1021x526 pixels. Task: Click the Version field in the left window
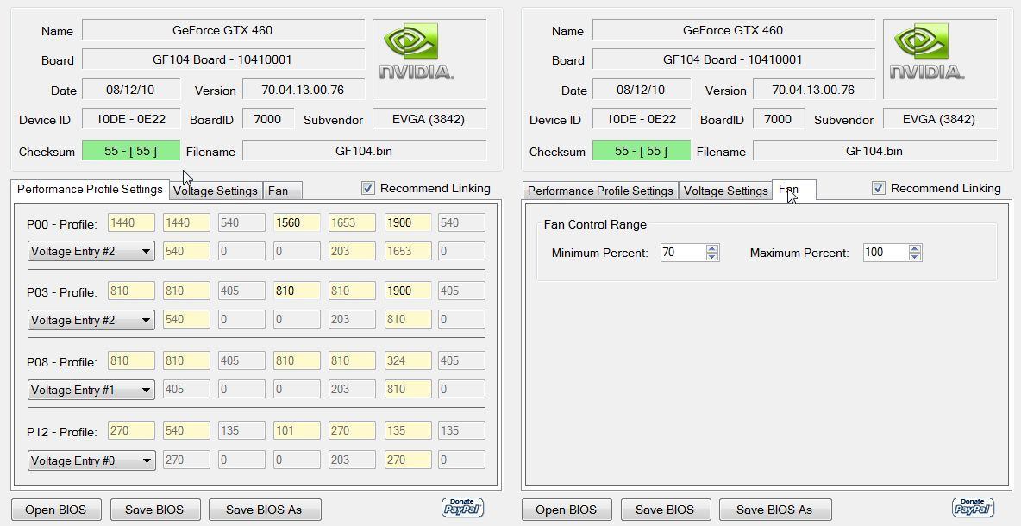click(x=303, y=89)
